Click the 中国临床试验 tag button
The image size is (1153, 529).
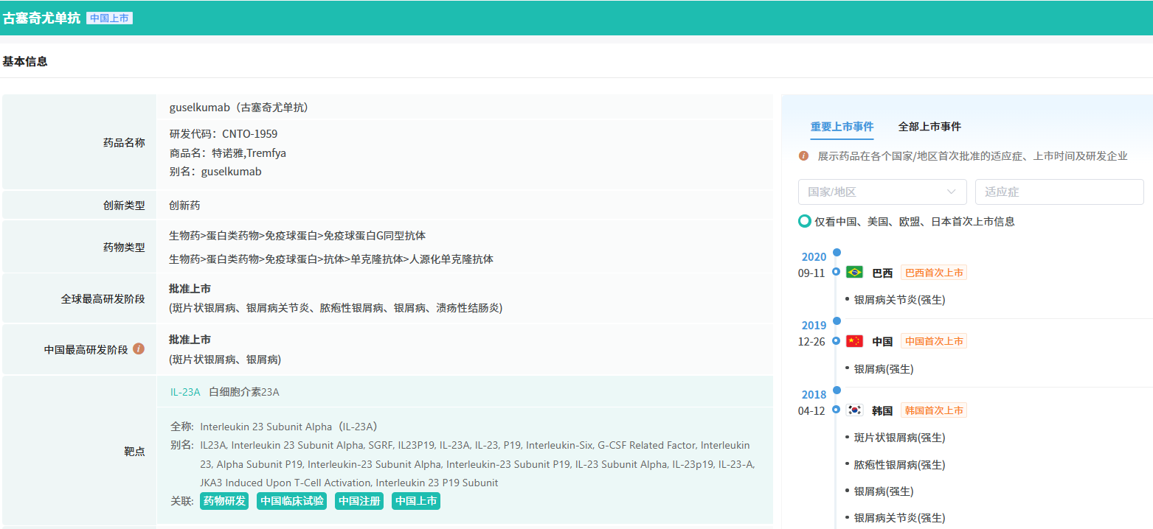coord(292,501)
